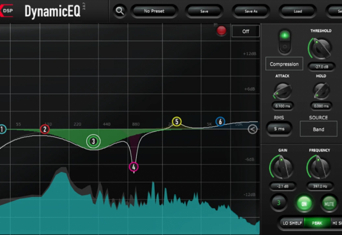Adjust the Attack knob
Image resolution: width=342 pixels, height=235 pixels.
(x=283, y=91)
